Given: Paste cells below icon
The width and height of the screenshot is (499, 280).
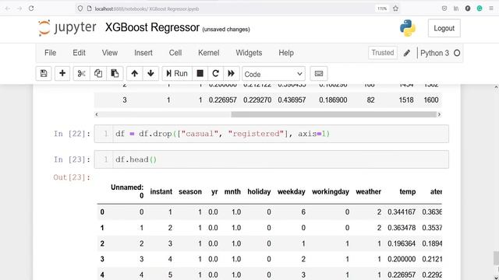Looking at the screenshot, I should 115,74.
